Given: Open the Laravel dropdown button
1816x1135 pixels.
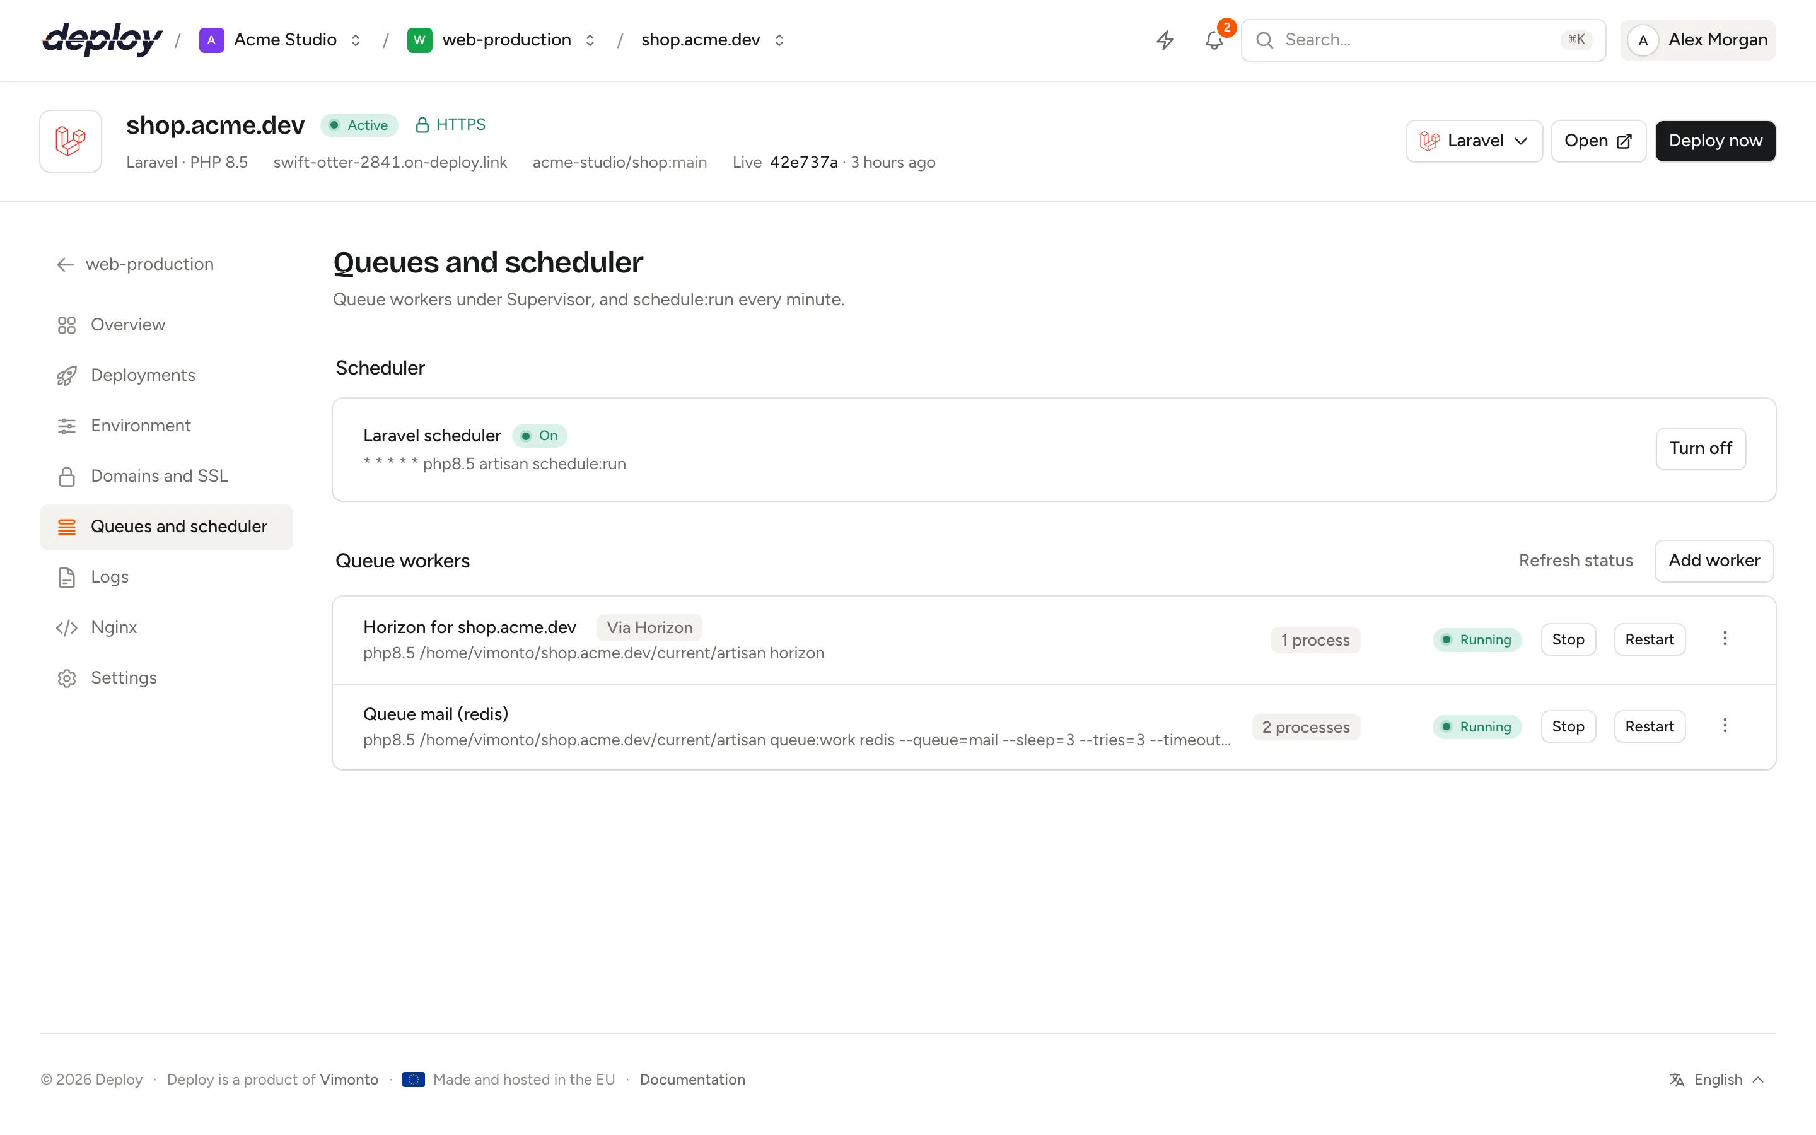Looking at the screenshot, I should pos(1474,141).
